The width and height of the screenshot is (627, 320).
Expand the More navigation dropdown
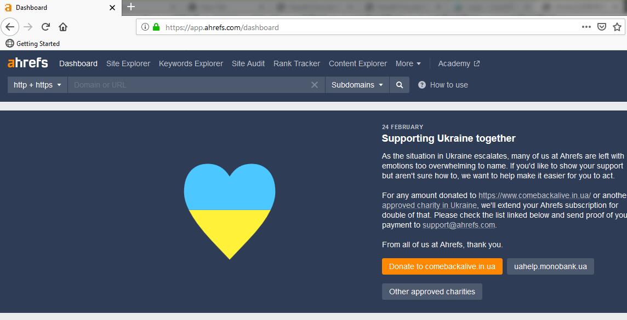click(408, 63)
